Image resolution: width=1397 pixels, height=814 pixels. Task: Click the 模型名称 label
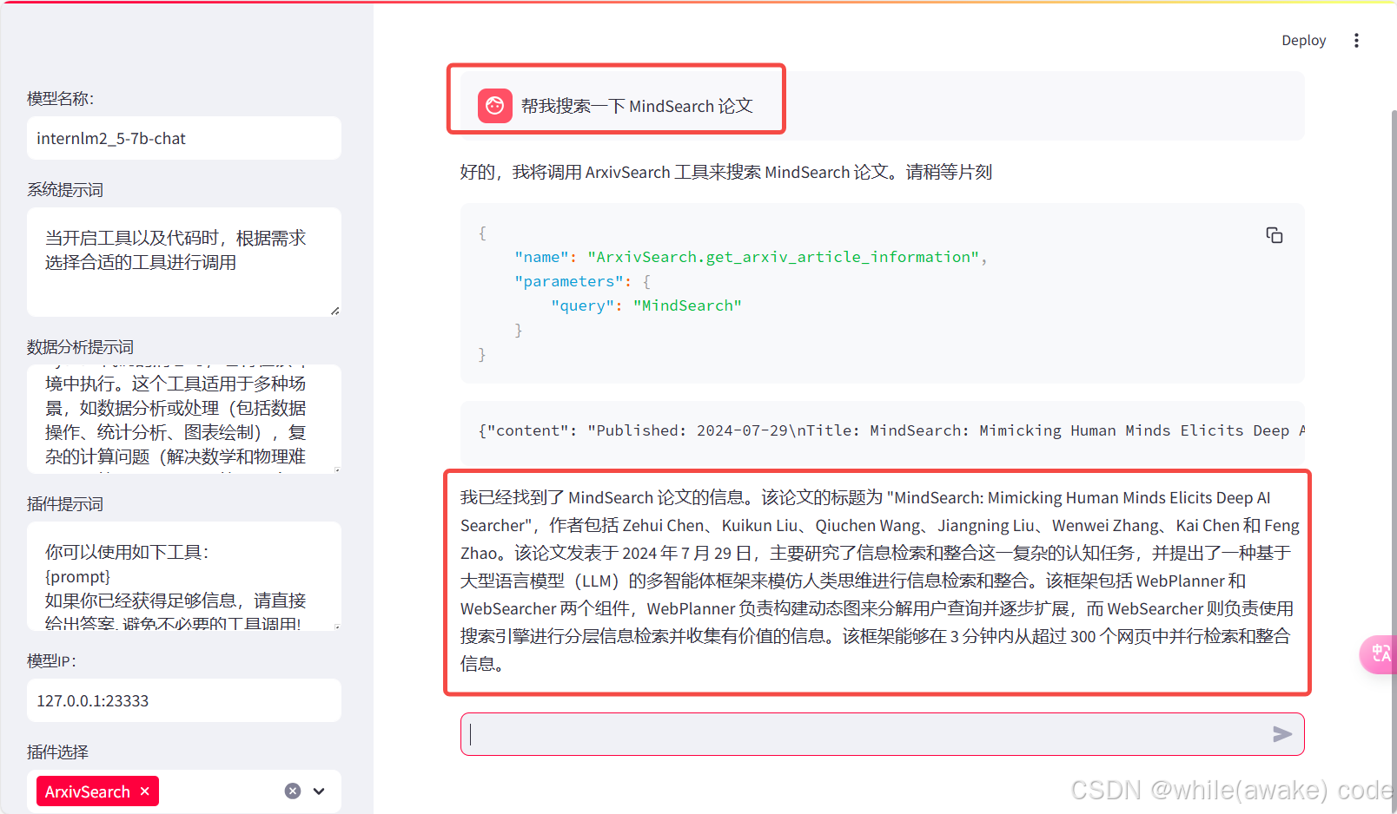[x=61, y=98]
